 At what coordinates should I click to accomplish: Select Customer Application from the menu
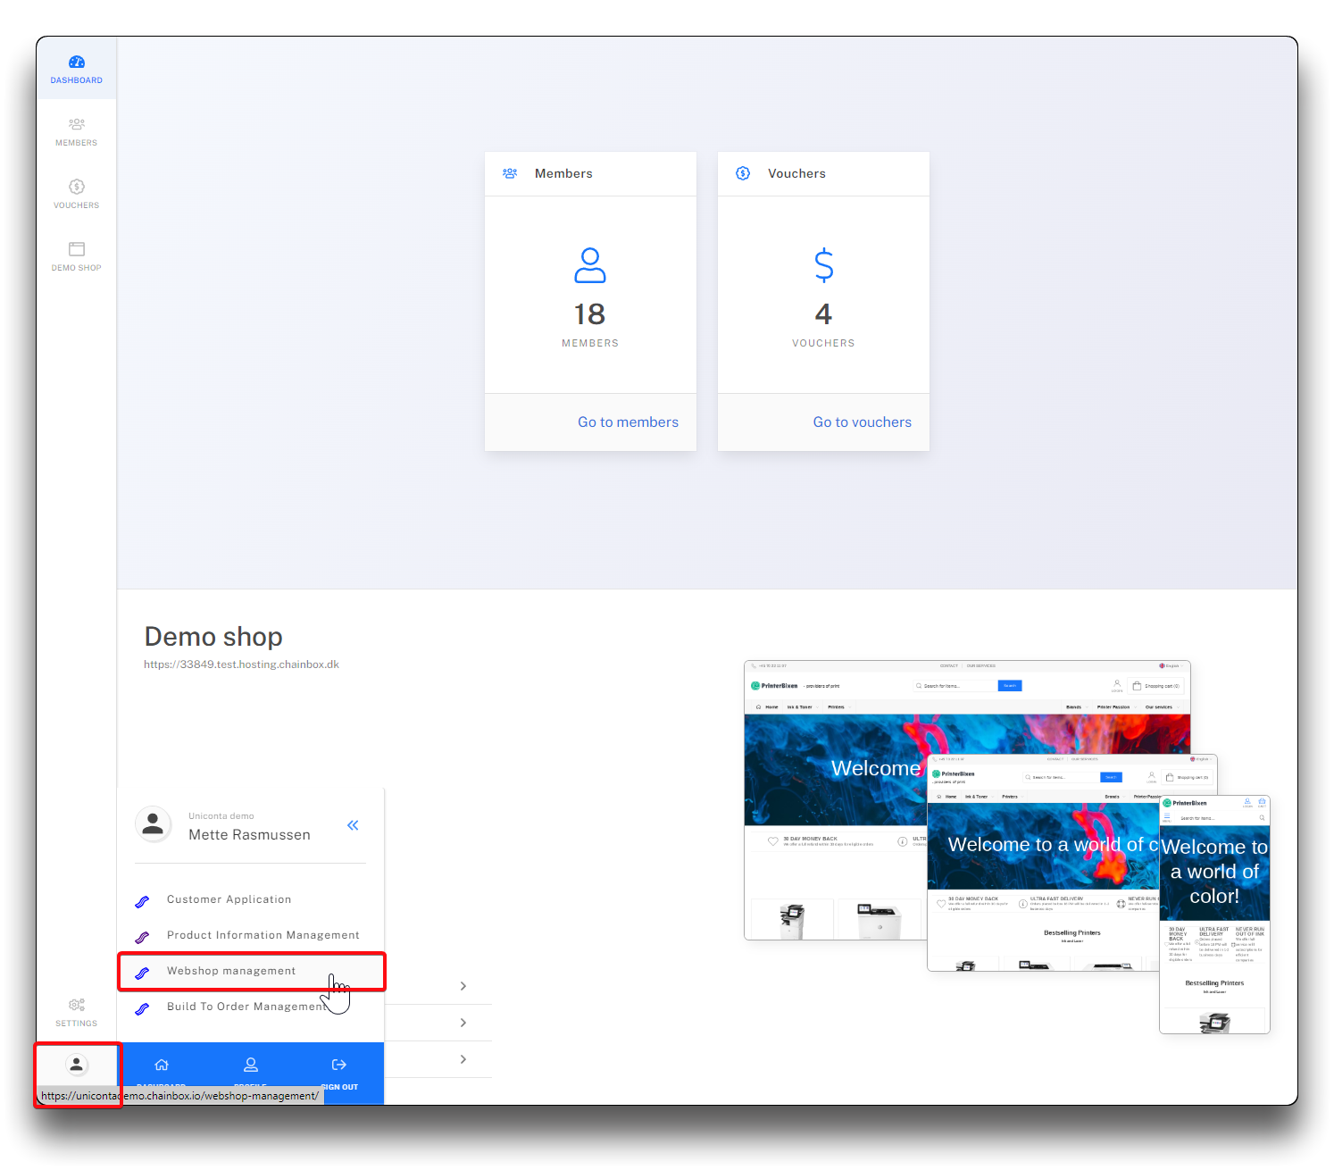coord(229,899)
